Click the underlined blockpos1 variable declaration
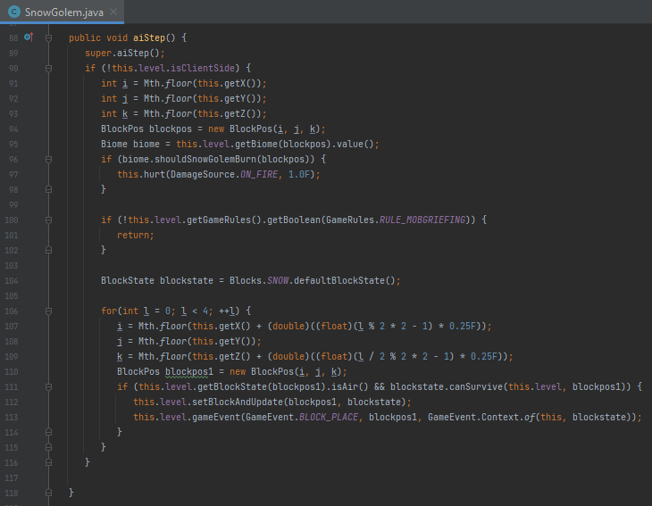652x506 pixels. 184,371
